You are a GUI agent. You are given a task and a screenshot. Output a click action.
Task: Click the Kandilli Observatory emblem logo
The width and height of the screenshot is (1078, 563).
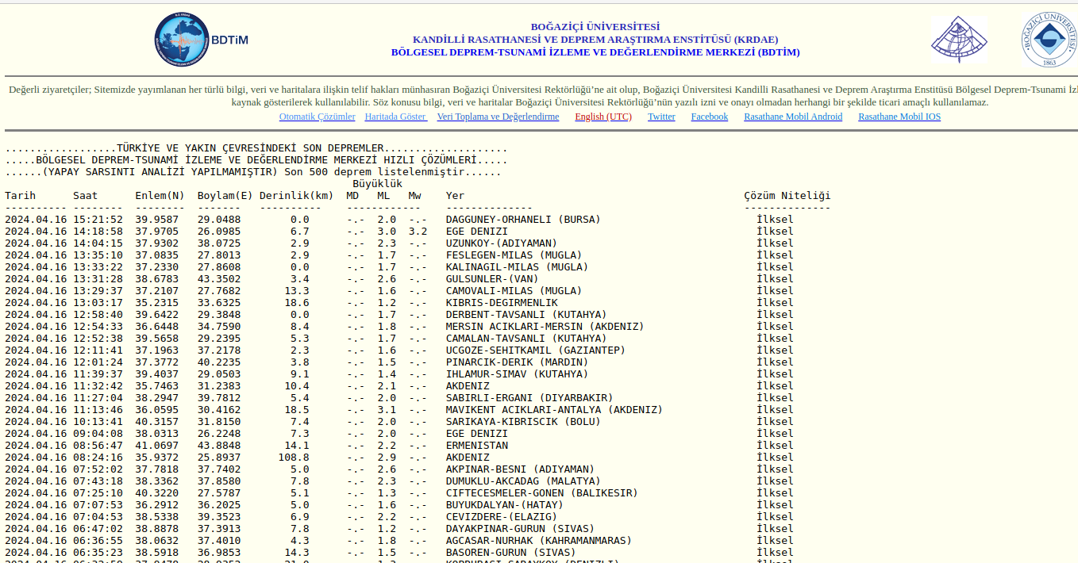pos(959,40)
